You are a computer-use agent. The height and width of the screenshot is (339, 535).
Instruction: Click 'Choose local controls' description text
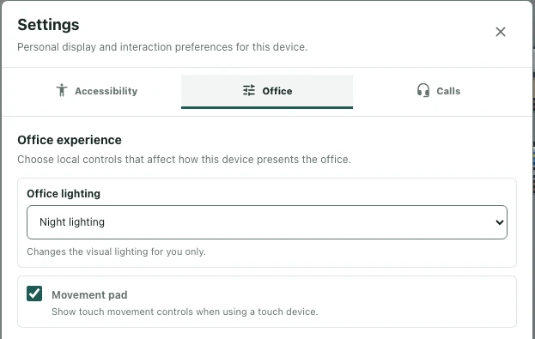pyautogui.click(x=184, y=160)
